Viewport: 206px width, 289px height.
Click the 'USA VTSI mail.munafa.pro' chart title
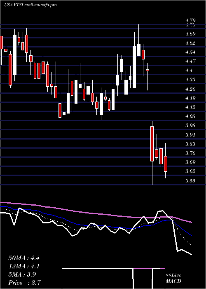point(30,5)
